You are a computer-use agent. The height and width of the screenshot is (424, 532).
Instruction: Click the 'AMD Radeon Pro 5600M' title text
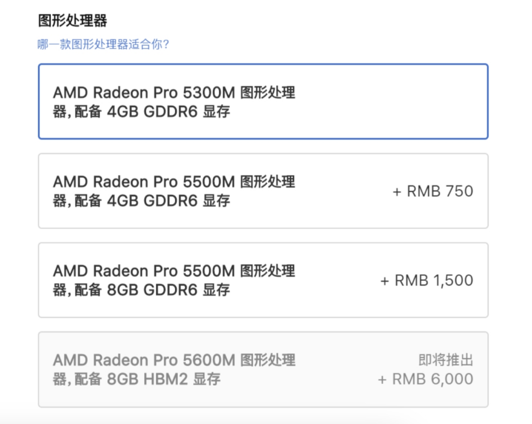pos(144,360)
